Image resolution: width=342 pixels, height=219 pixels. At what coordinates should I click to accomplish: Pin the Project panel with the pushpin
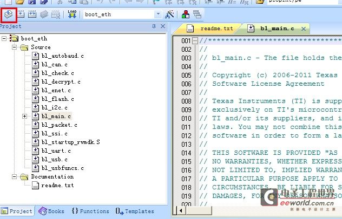tap(154, 26)
